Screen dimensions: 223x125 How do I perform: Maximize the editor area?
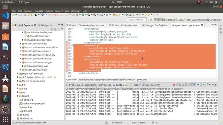216,25
